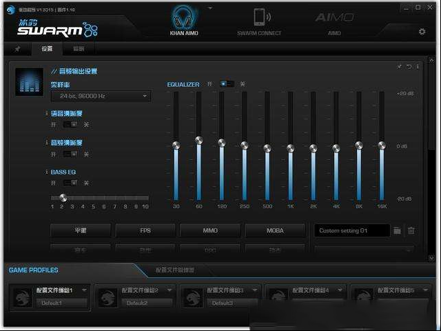Select the Default2 profile
Screen dimensions: 441x331
click(147, 303)
